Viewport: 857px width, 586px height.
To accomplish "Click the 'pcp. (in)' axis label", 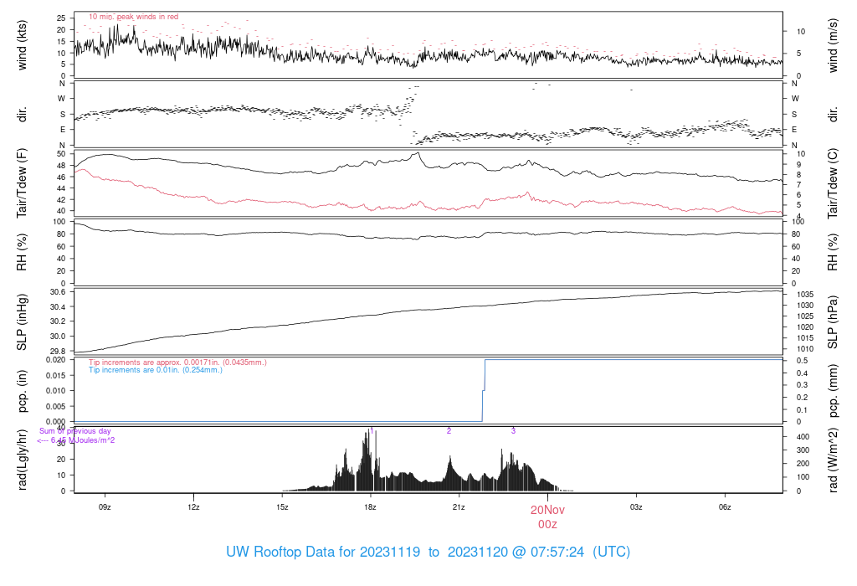I will click(22, 391).
